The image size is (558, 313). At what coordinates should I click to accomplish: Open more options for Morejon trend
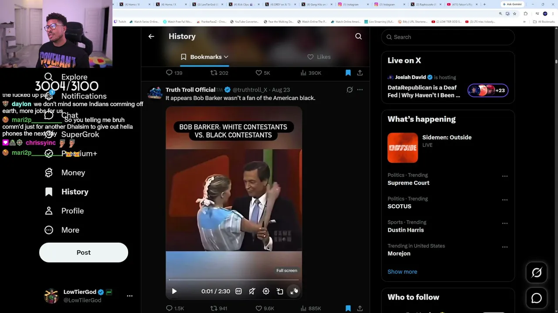click(x=505, y=246)
